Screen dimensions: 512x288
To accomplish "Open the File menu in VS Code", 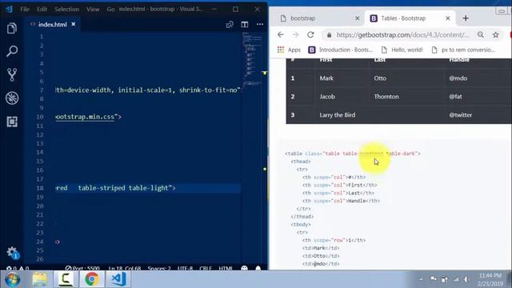I will coord(25,9).
